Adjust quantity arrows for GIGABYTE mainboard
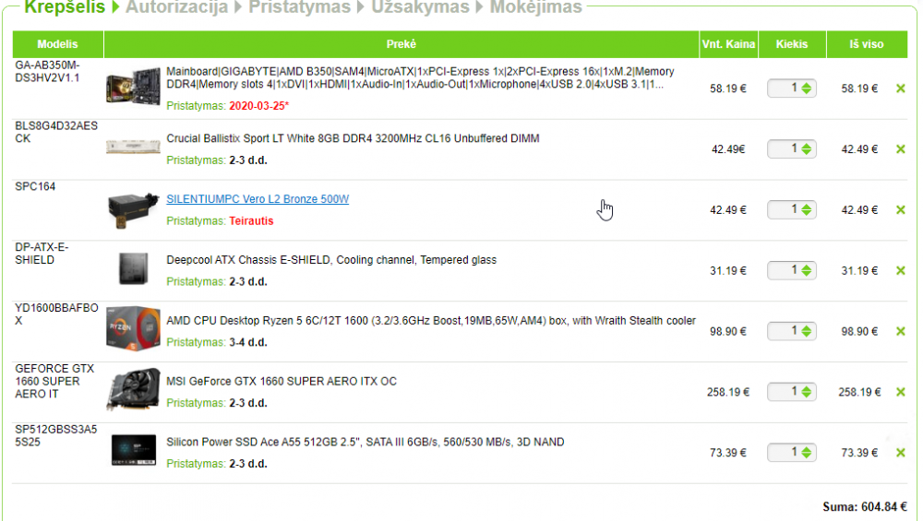The width and height of the screenshot is (923, 521). (807, 89)
